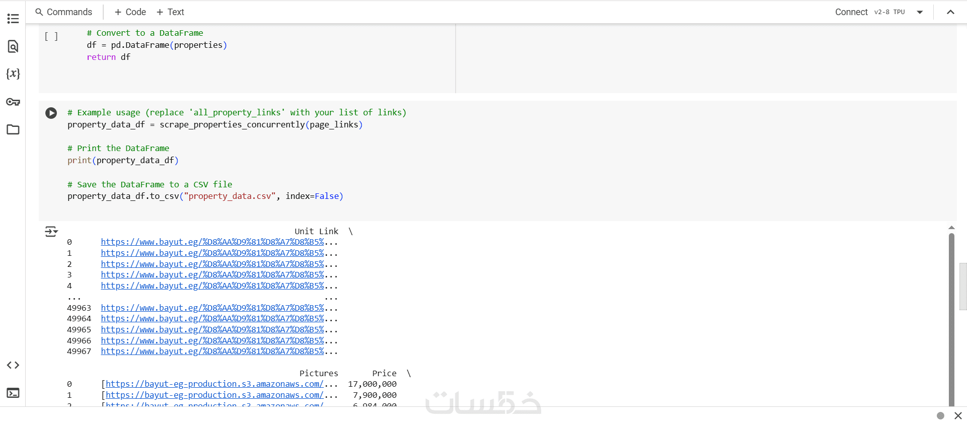
Task: Add a new Code cell
Action: click(x=130, y=12)
